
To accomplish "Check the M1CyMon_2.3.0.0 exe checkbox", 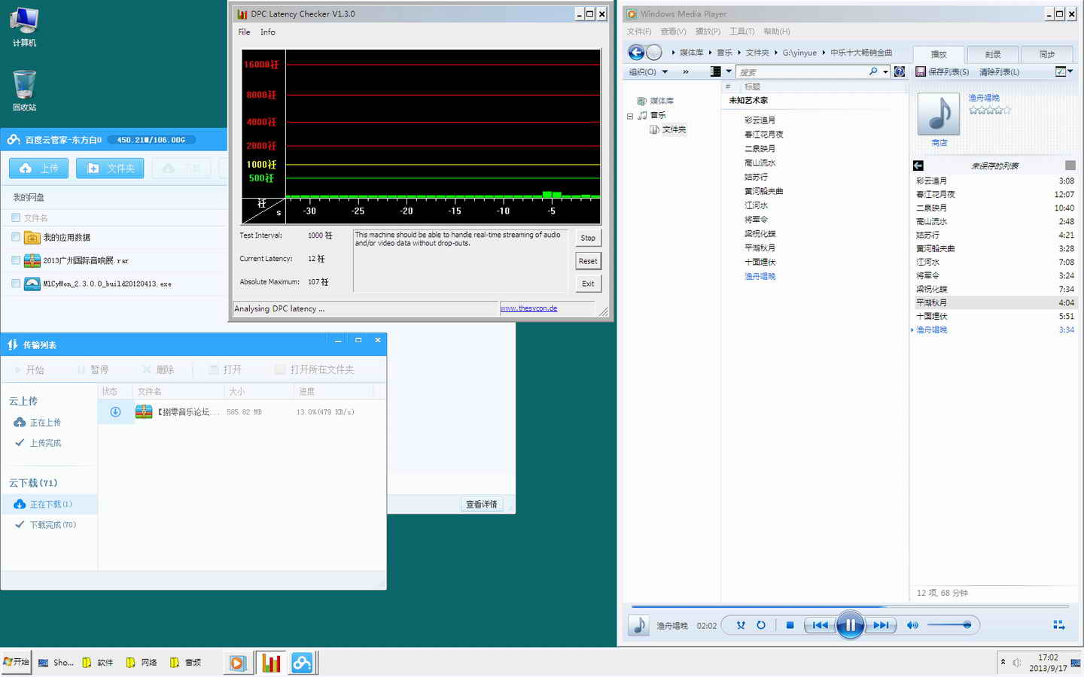I will (x=16, y=284).
